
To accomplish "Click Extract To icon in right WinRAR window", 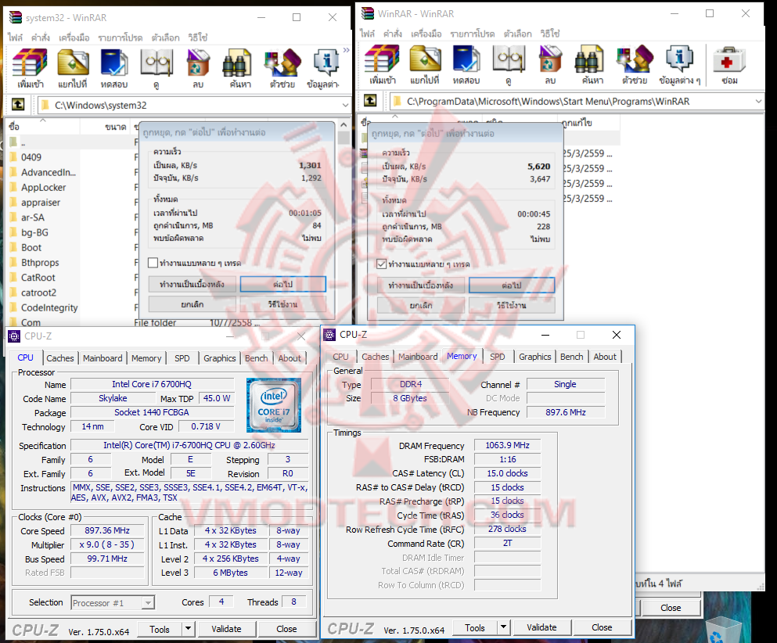I will (425, 64).
